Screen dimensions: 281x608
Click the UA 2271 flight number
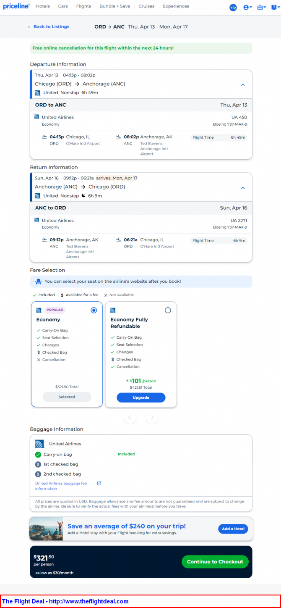(x=239, y=220)
